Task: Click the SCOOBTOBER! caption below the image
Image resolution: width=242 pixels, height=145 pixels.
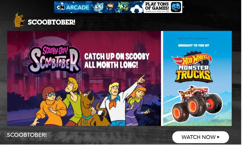Action: point(27,135)
